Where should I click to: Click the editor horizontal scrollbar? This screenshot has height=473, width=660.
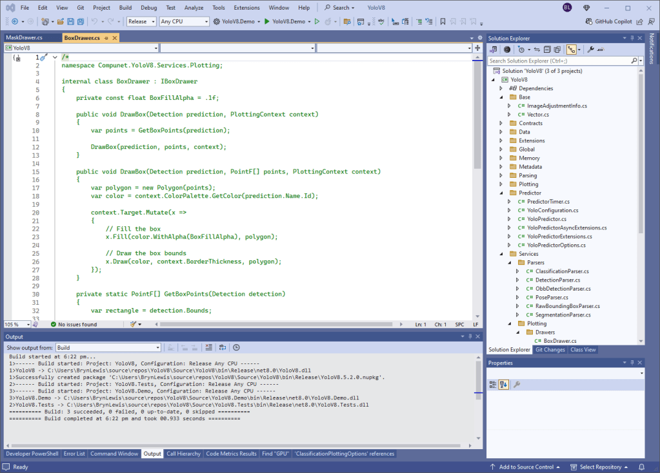(x=277, y=324)
